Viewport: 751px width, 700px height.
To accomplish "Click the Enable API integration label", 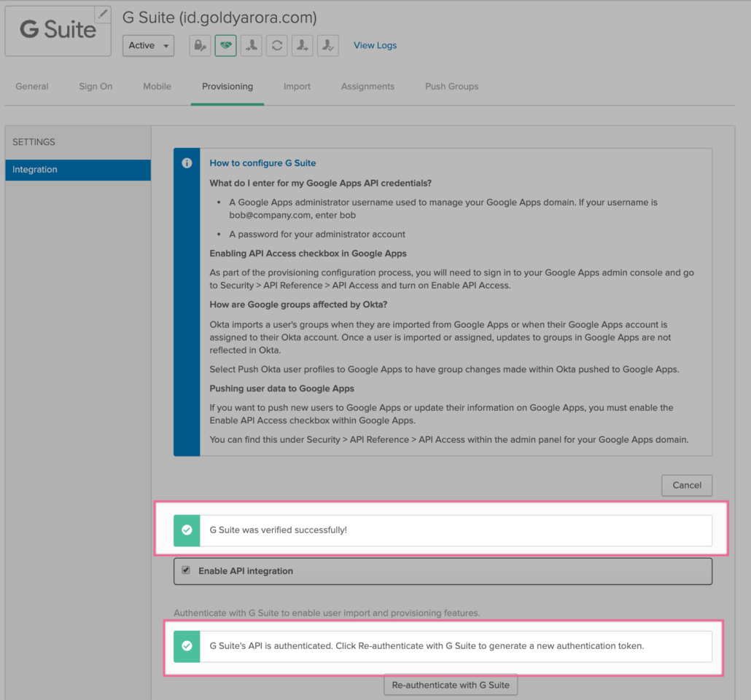I will click(246, 571).
